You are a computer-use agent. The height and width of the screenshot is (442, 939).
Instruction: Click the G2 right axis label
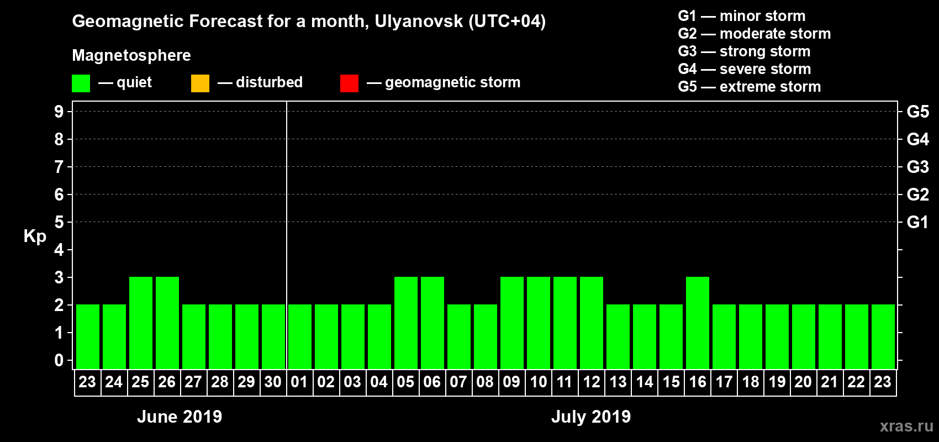918,194
